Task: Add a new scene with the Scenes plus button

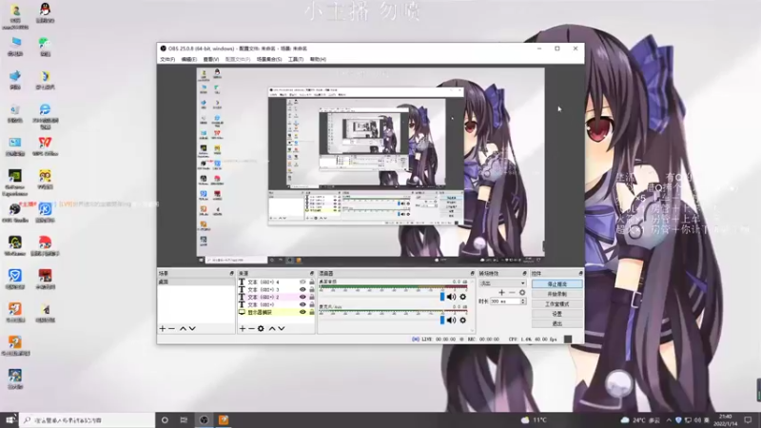Action: (163, 328)
